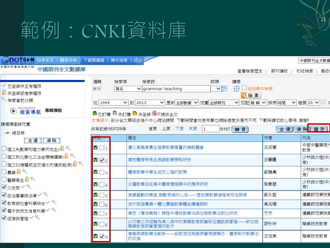Viewport: 330px width, 248px height.
Task: Check the 理工A category checkbox
Action: point(4,149)
